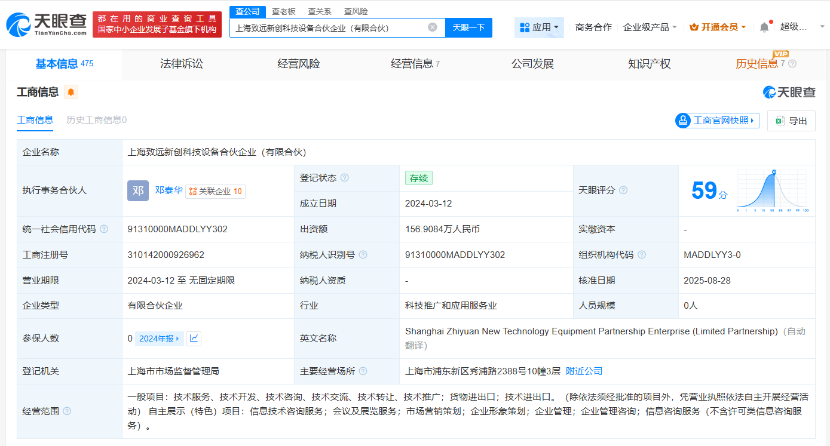Screen dimensions: 830x446
Task: Click the snapshot icon on 工商官网快照
Action: (683, 121)
